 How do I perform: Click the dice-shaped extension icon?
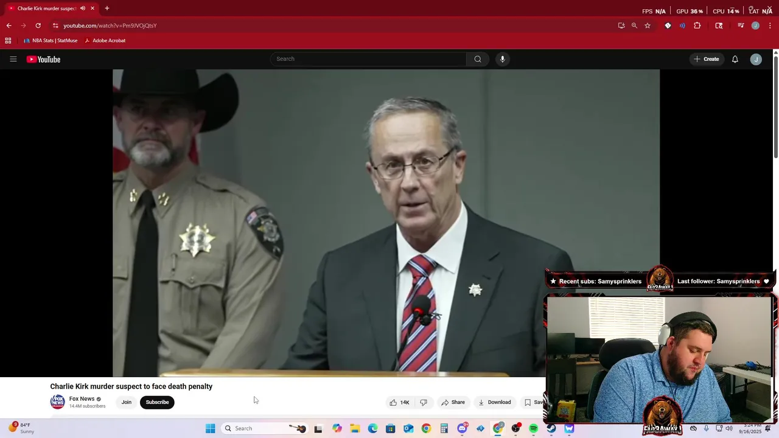(x=668, y=26)
